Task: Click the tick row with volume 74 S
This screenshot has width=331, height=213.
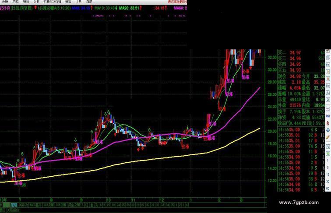Action: (x=301, y=146)
